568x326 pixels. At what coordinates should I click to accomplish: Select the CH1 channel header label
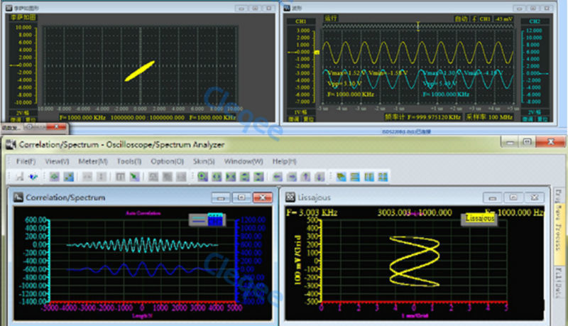tap(299, 22)
